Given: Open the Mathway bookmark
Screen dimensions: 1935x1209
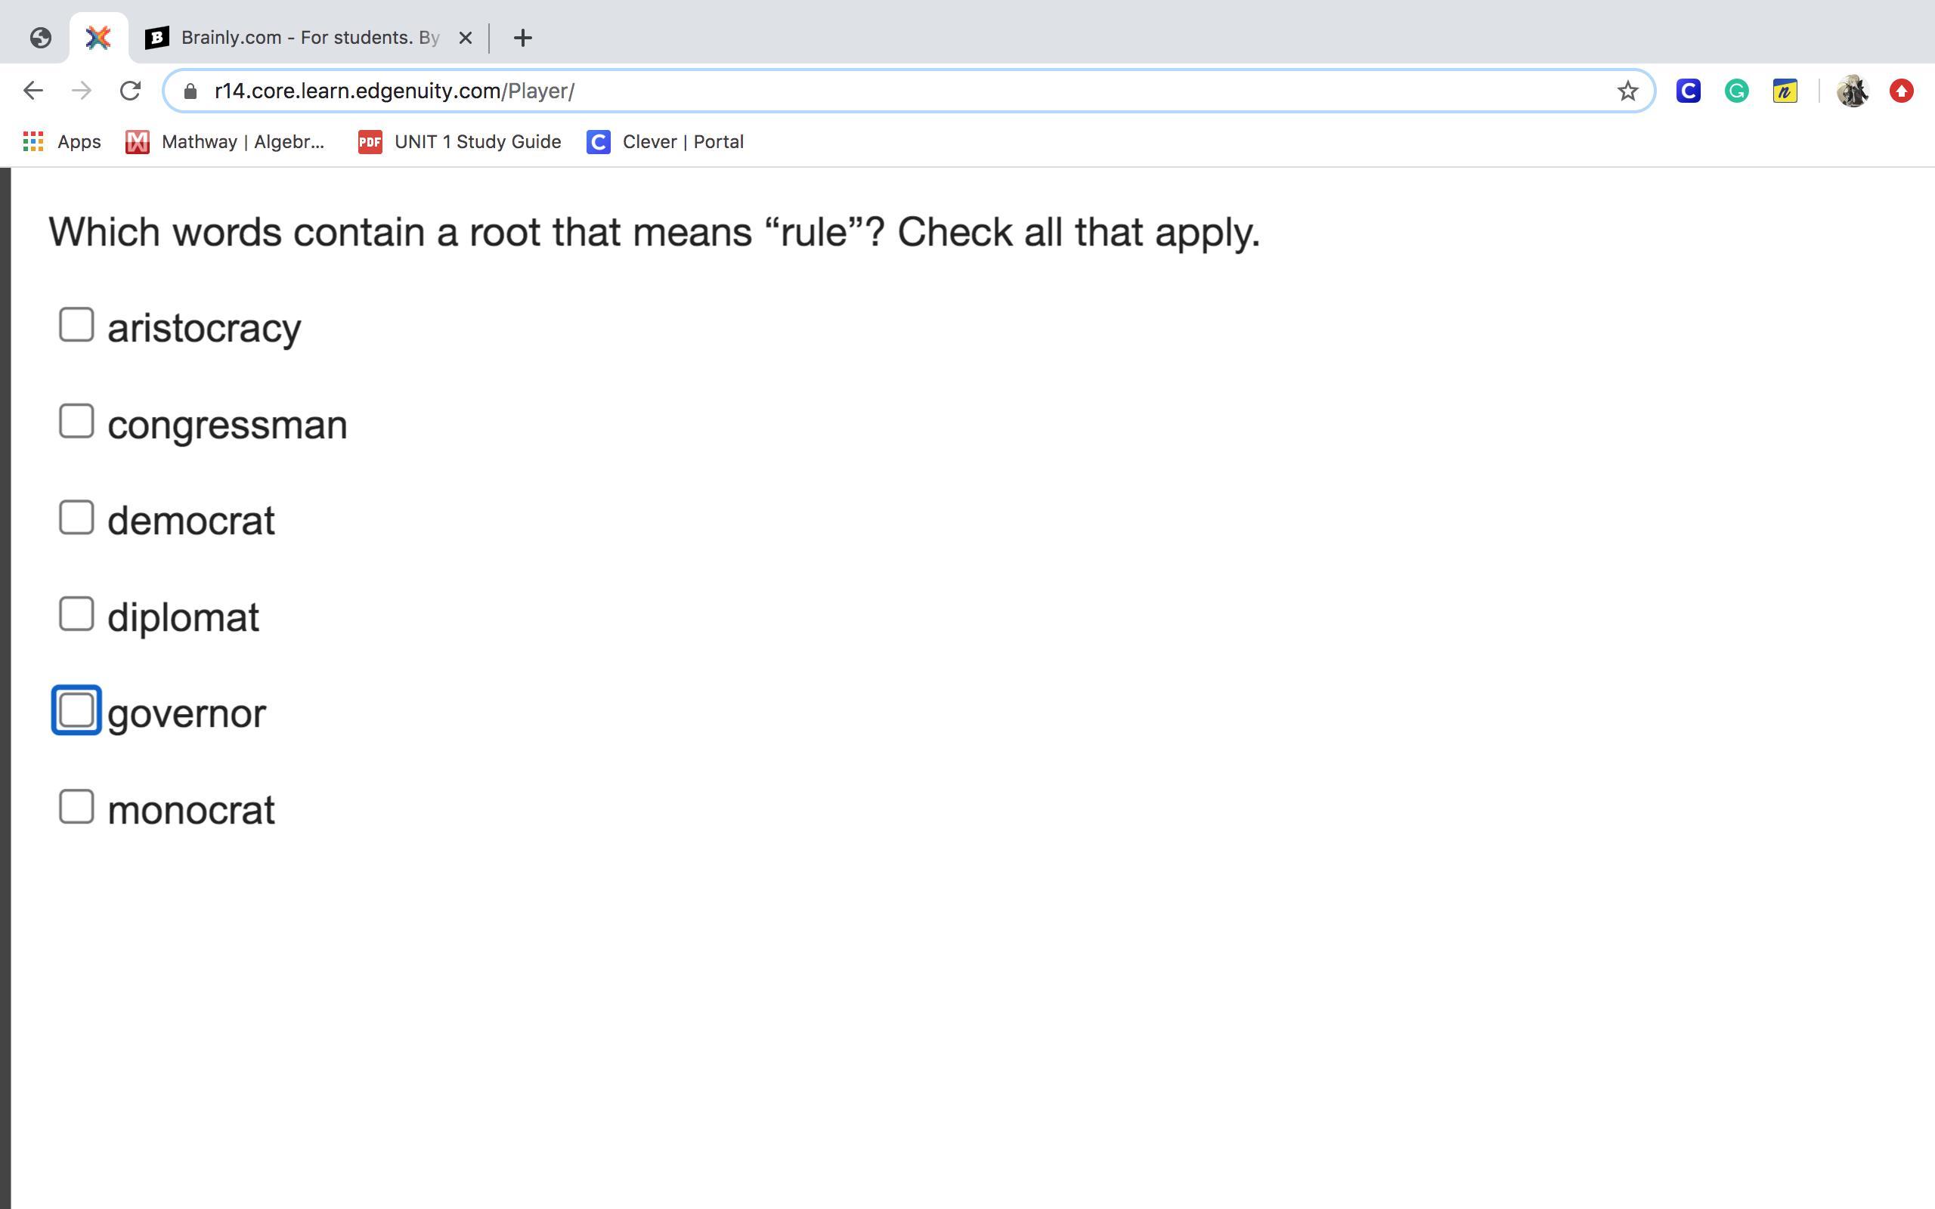Looking at the screenshot, I should (225, 142).
